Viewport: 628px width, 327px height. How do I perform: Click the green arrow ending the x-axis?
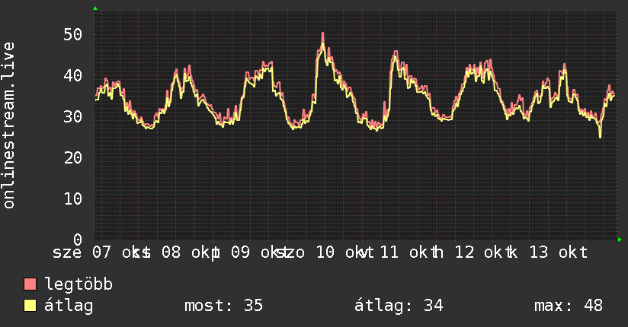click(x=620, y=240)
